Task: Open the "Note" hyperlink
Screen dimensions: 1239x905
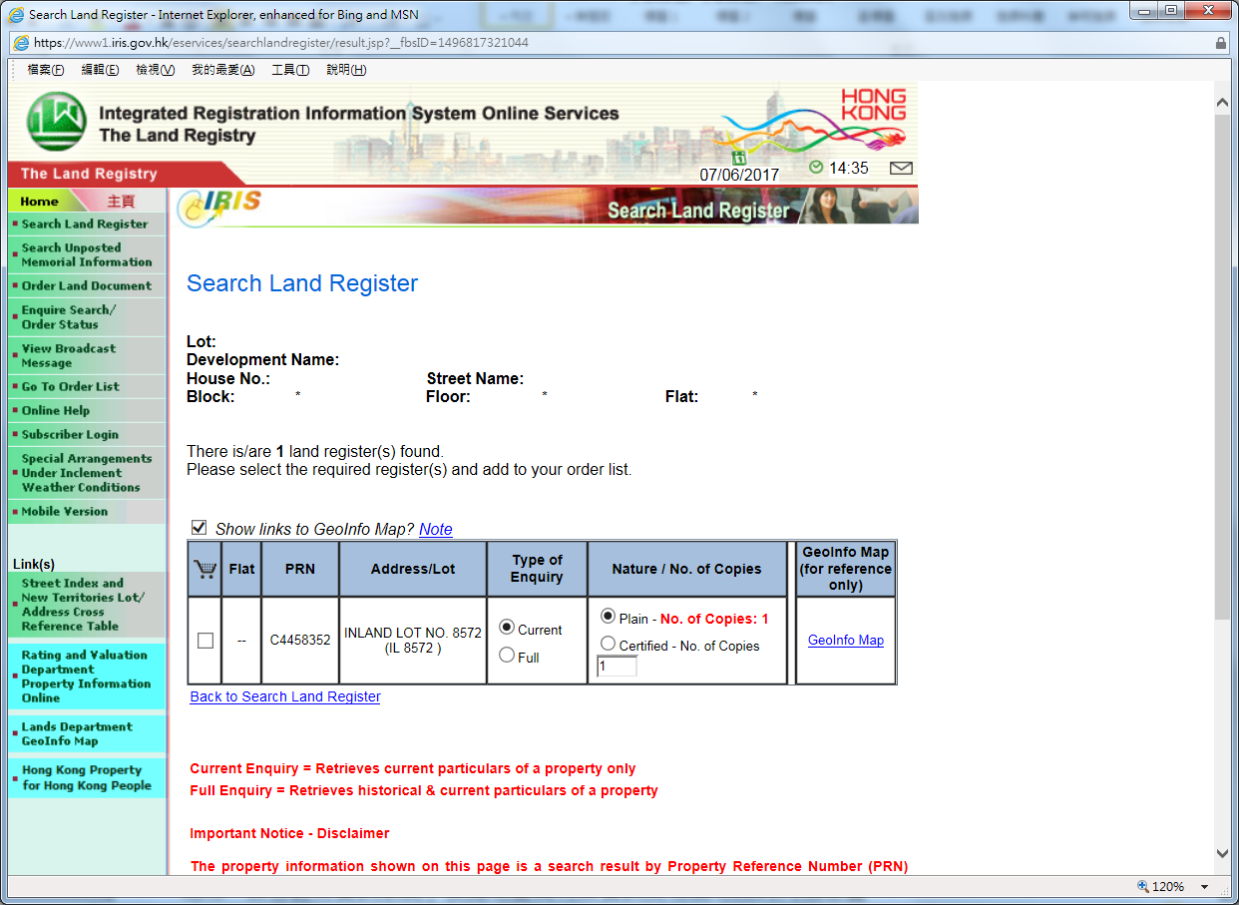Action: point(435,530)
